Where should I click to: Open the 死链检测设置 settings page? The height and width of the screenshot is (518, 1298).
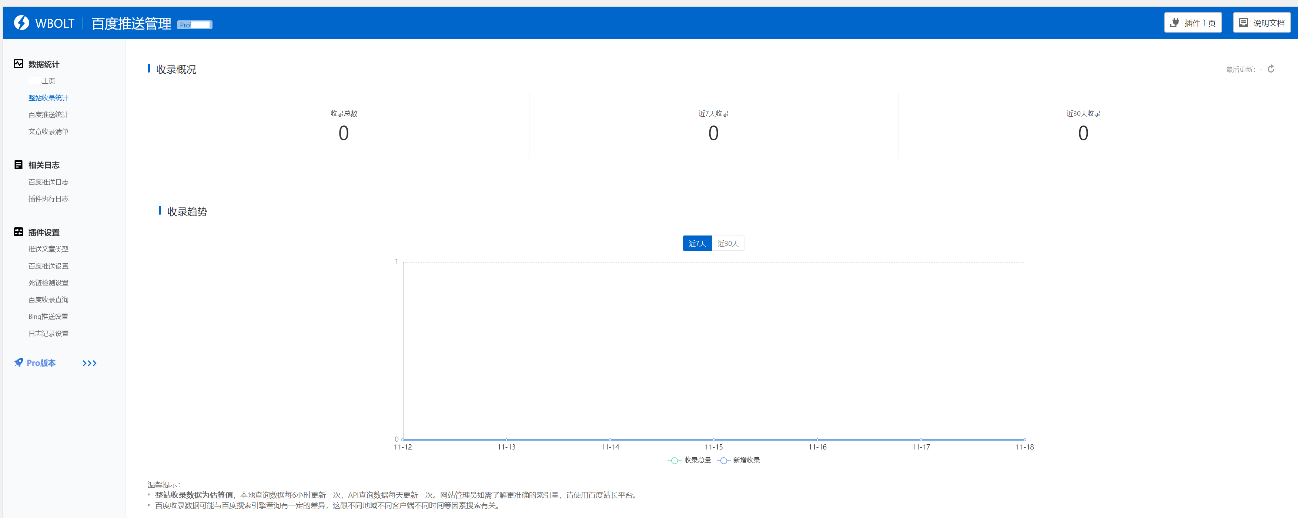(48, 282)
